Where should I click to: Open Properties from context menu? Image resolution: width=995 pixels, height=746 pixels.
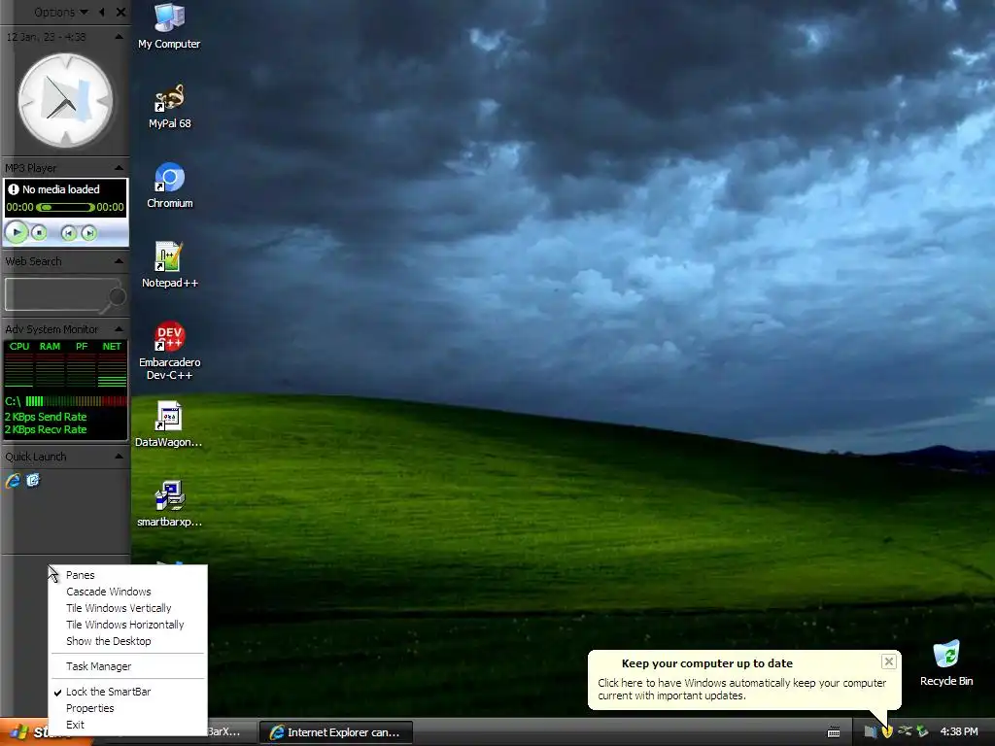(x=127, y=708)
